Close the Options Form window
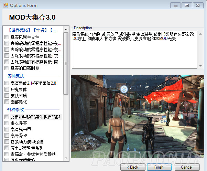The width and height of the screenshot is (207, 171). tap(198, 6)
